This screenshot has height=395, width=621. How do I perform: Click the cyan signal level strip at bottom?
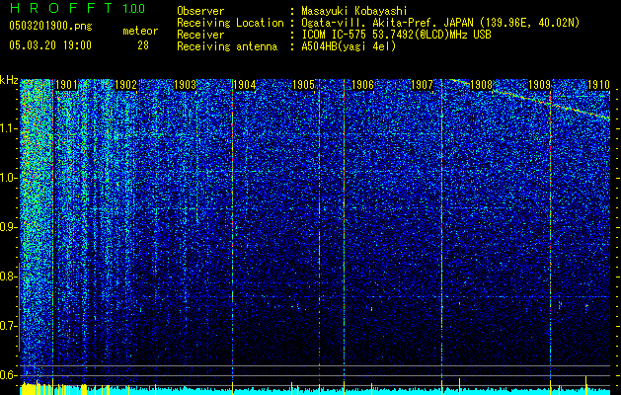(x=315, y=391)
